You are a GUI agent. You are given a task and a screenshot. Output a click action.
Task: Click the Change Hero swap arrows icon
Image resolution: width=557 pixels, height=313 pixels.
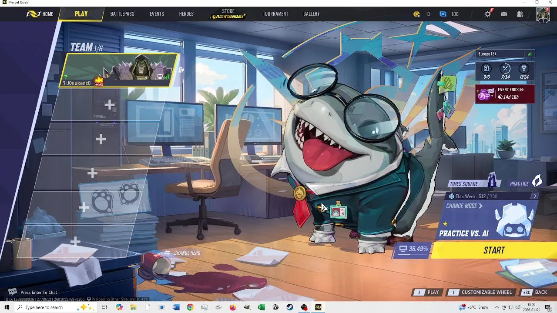(x=167, y=253)
